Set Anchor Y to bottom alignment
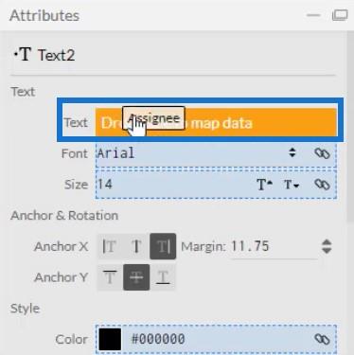Image resolution: width=354 pixels, height=355 pixels. point(163,277)
